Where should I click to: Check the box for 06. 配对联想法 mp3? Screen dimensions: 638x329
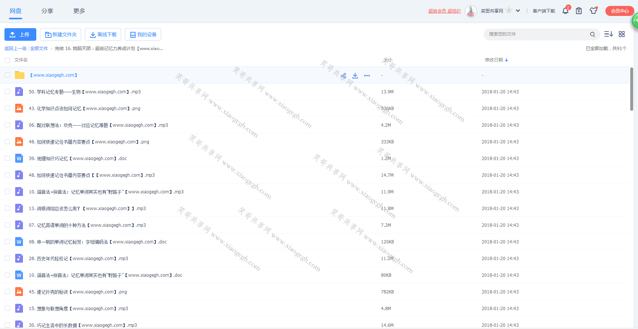tap(7, 125)
